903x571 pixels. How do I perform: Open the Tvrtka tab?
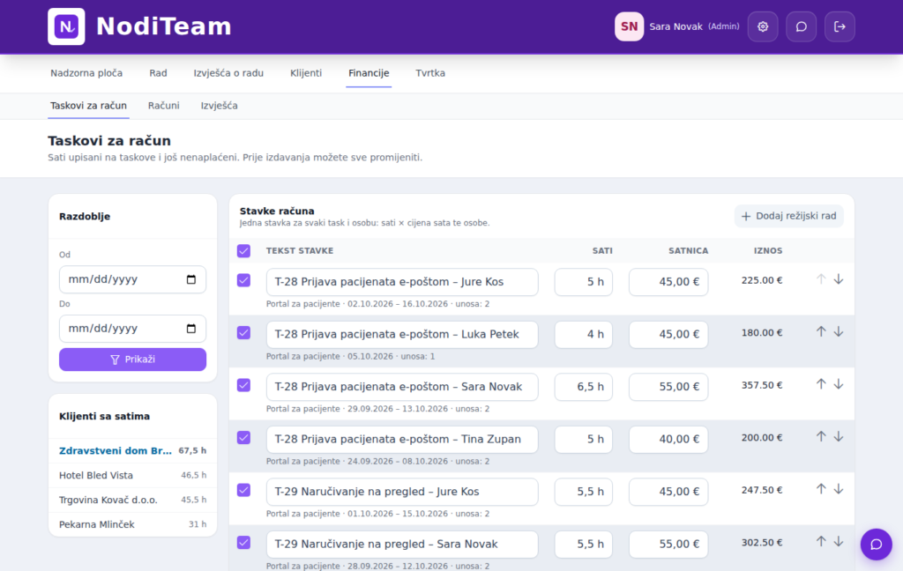point(430,73)
